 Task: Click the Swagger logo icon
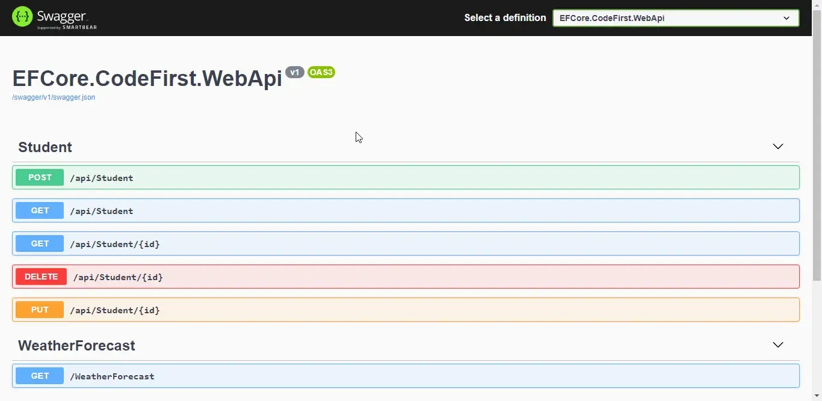(22, 16)
